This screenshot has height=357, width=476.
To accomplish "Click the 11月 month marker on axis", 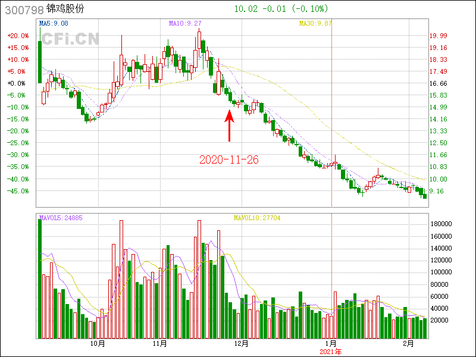I will (x=159, y=343).
